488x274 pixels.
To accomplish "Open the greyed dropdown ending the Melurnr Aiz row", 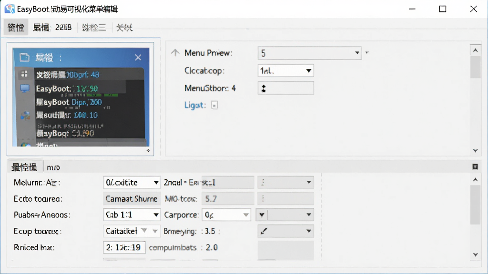I will (x=286, y=182).
